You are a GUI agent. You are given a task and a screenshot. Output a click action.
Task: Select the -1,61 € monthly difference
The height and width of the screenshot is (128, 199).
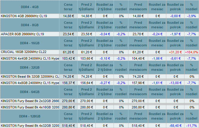click(x=157, y=83)
